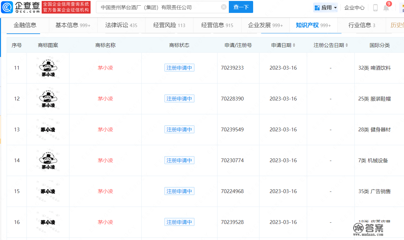
Task: Open trademark image in row 14
Action: (48, 160)
